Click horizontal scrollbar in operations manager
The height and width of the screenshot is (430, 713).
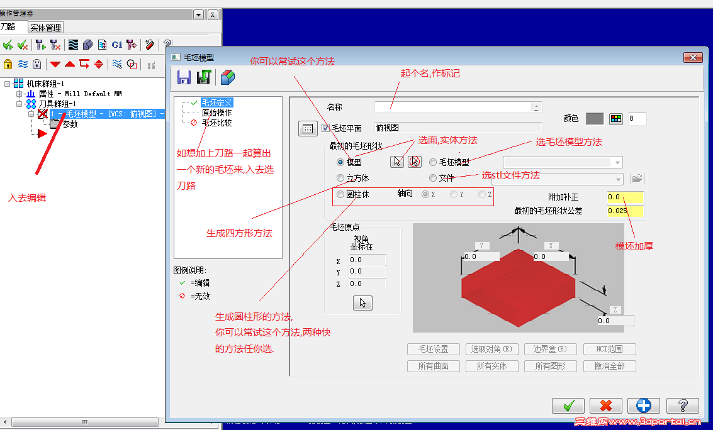[x=84, y=422]
